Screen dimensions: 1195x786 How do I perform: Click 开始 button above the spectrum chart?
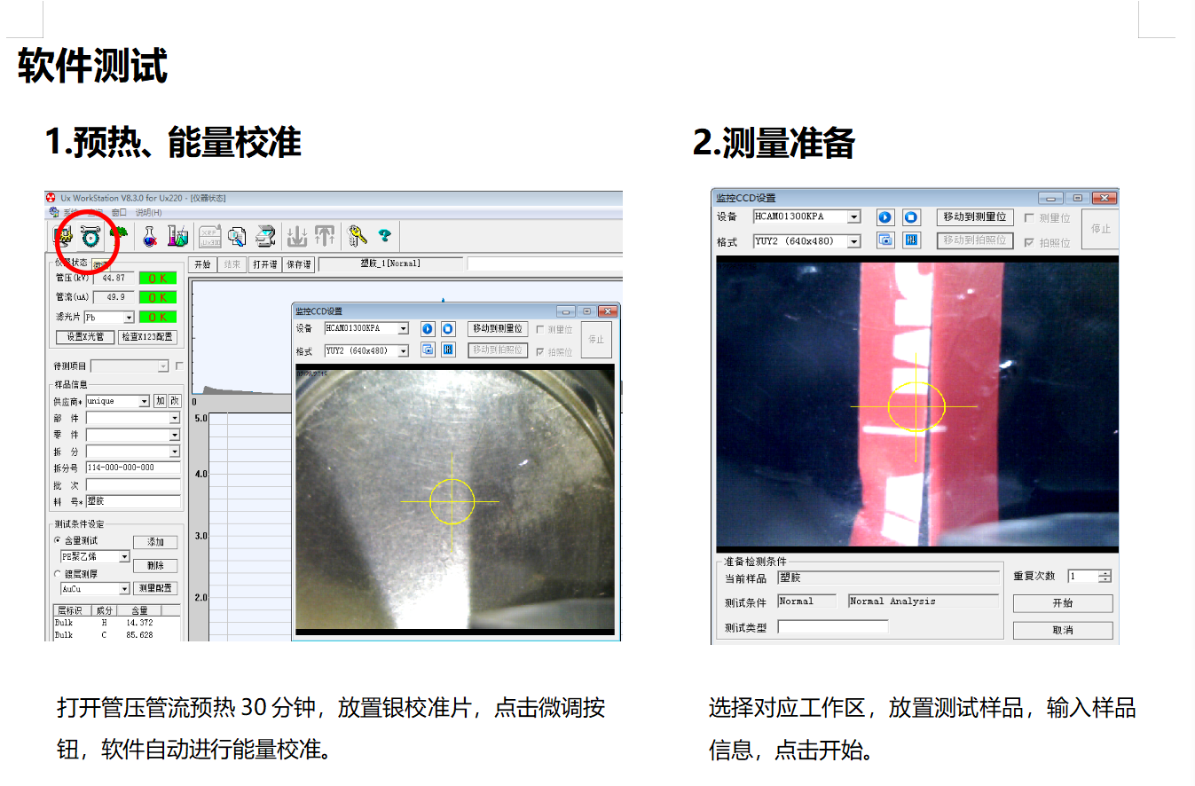click(202, 264)
